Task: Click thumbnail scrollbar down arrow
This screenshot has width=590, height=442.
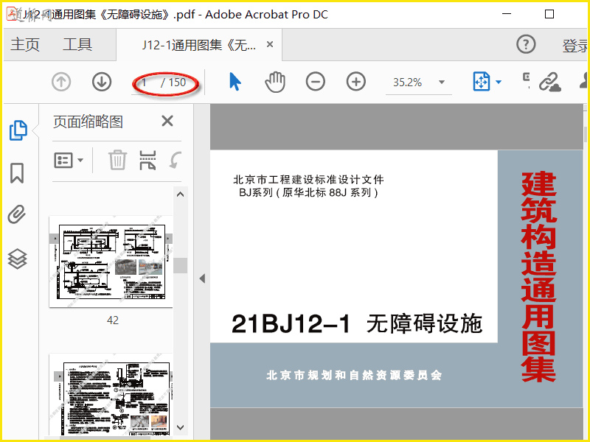Action: pos(180,427)
